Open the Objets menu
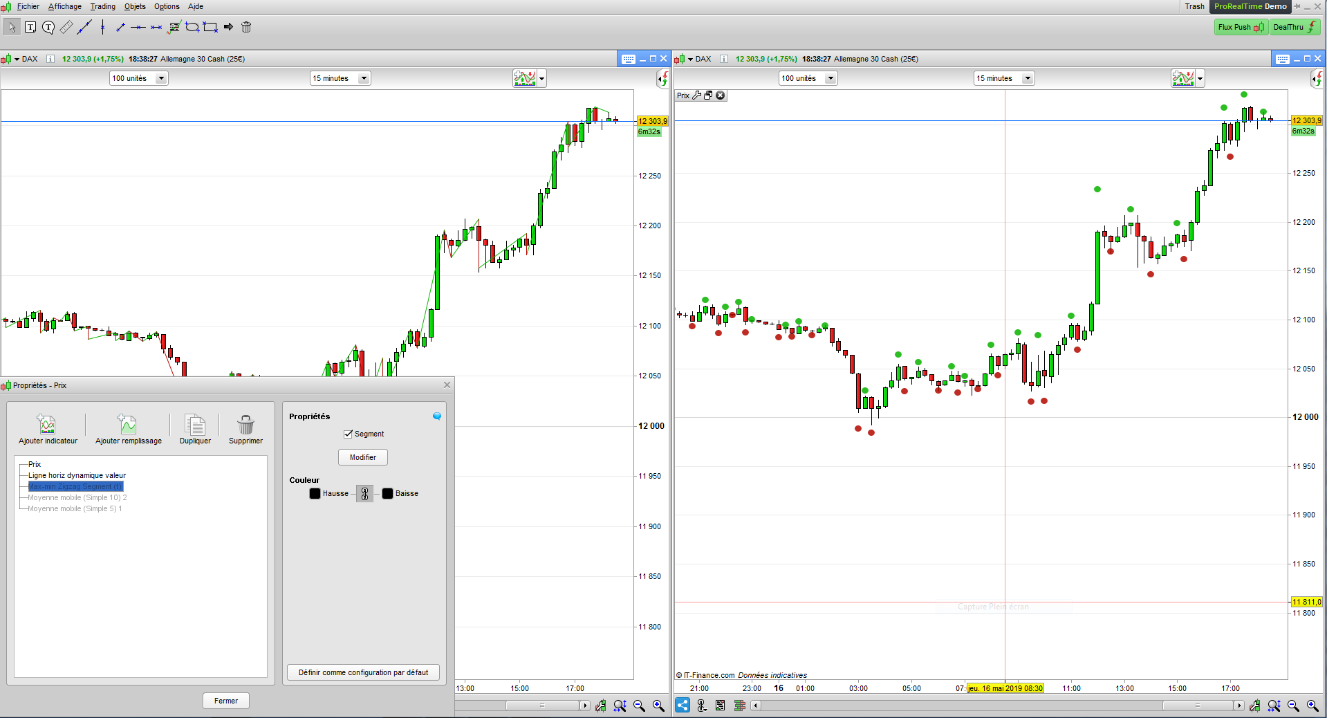The image size is (1327, 718). pos(135,6)
